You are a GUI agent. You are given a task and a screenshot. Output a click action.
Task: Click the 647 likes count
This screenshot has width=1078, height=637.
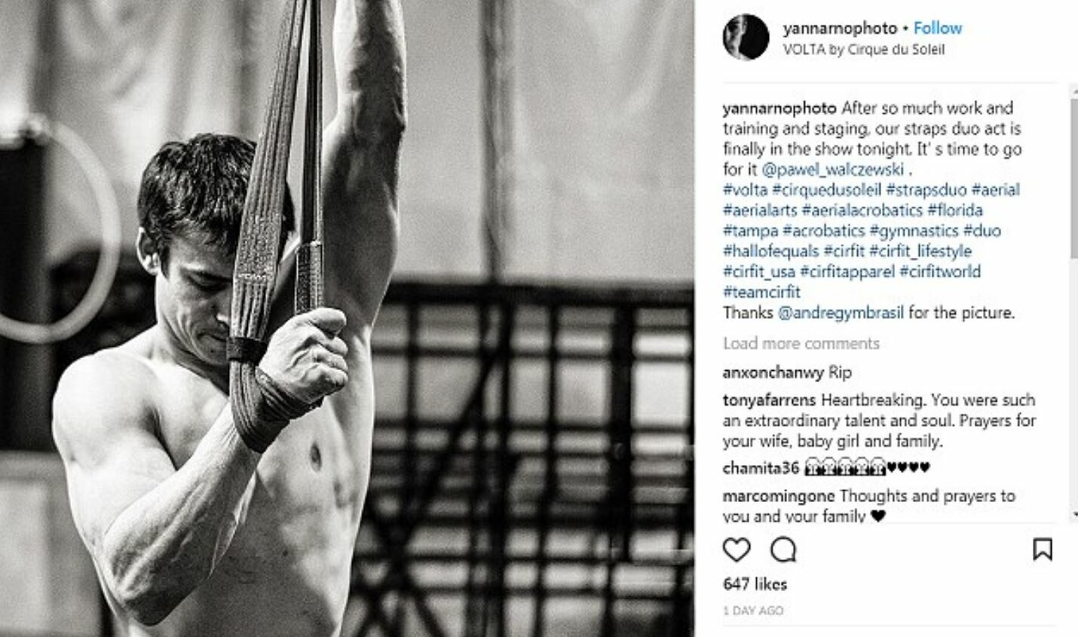[x=755, y=583]
